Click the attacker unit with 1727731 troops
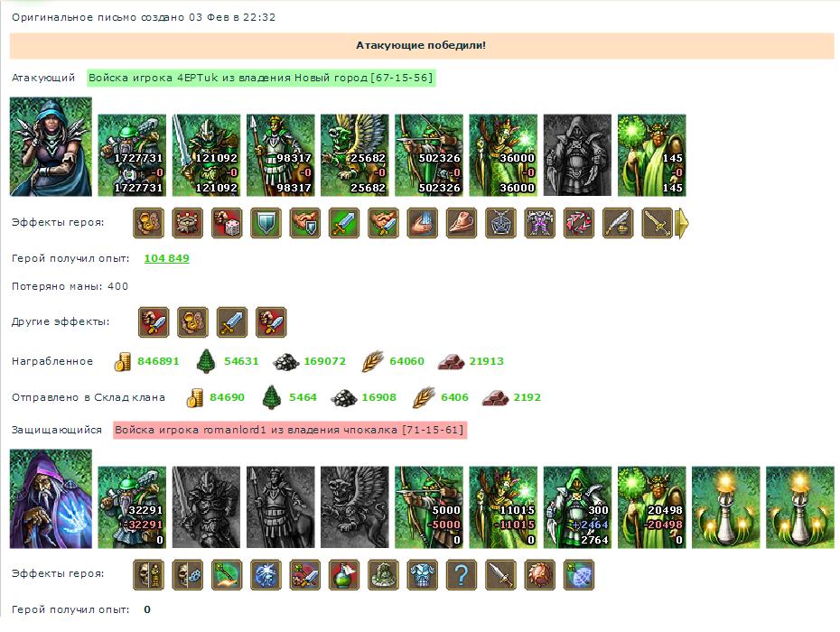This screenshot has width=840, height=632. click(132, 155)
